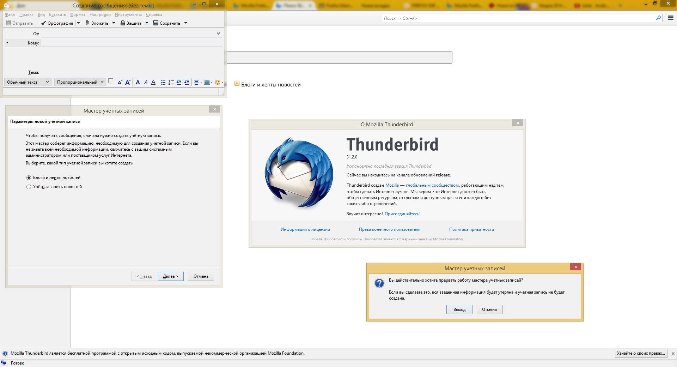677x367 pixels.
Task: Click the Кому recipient address field
Action: [132, 43]
